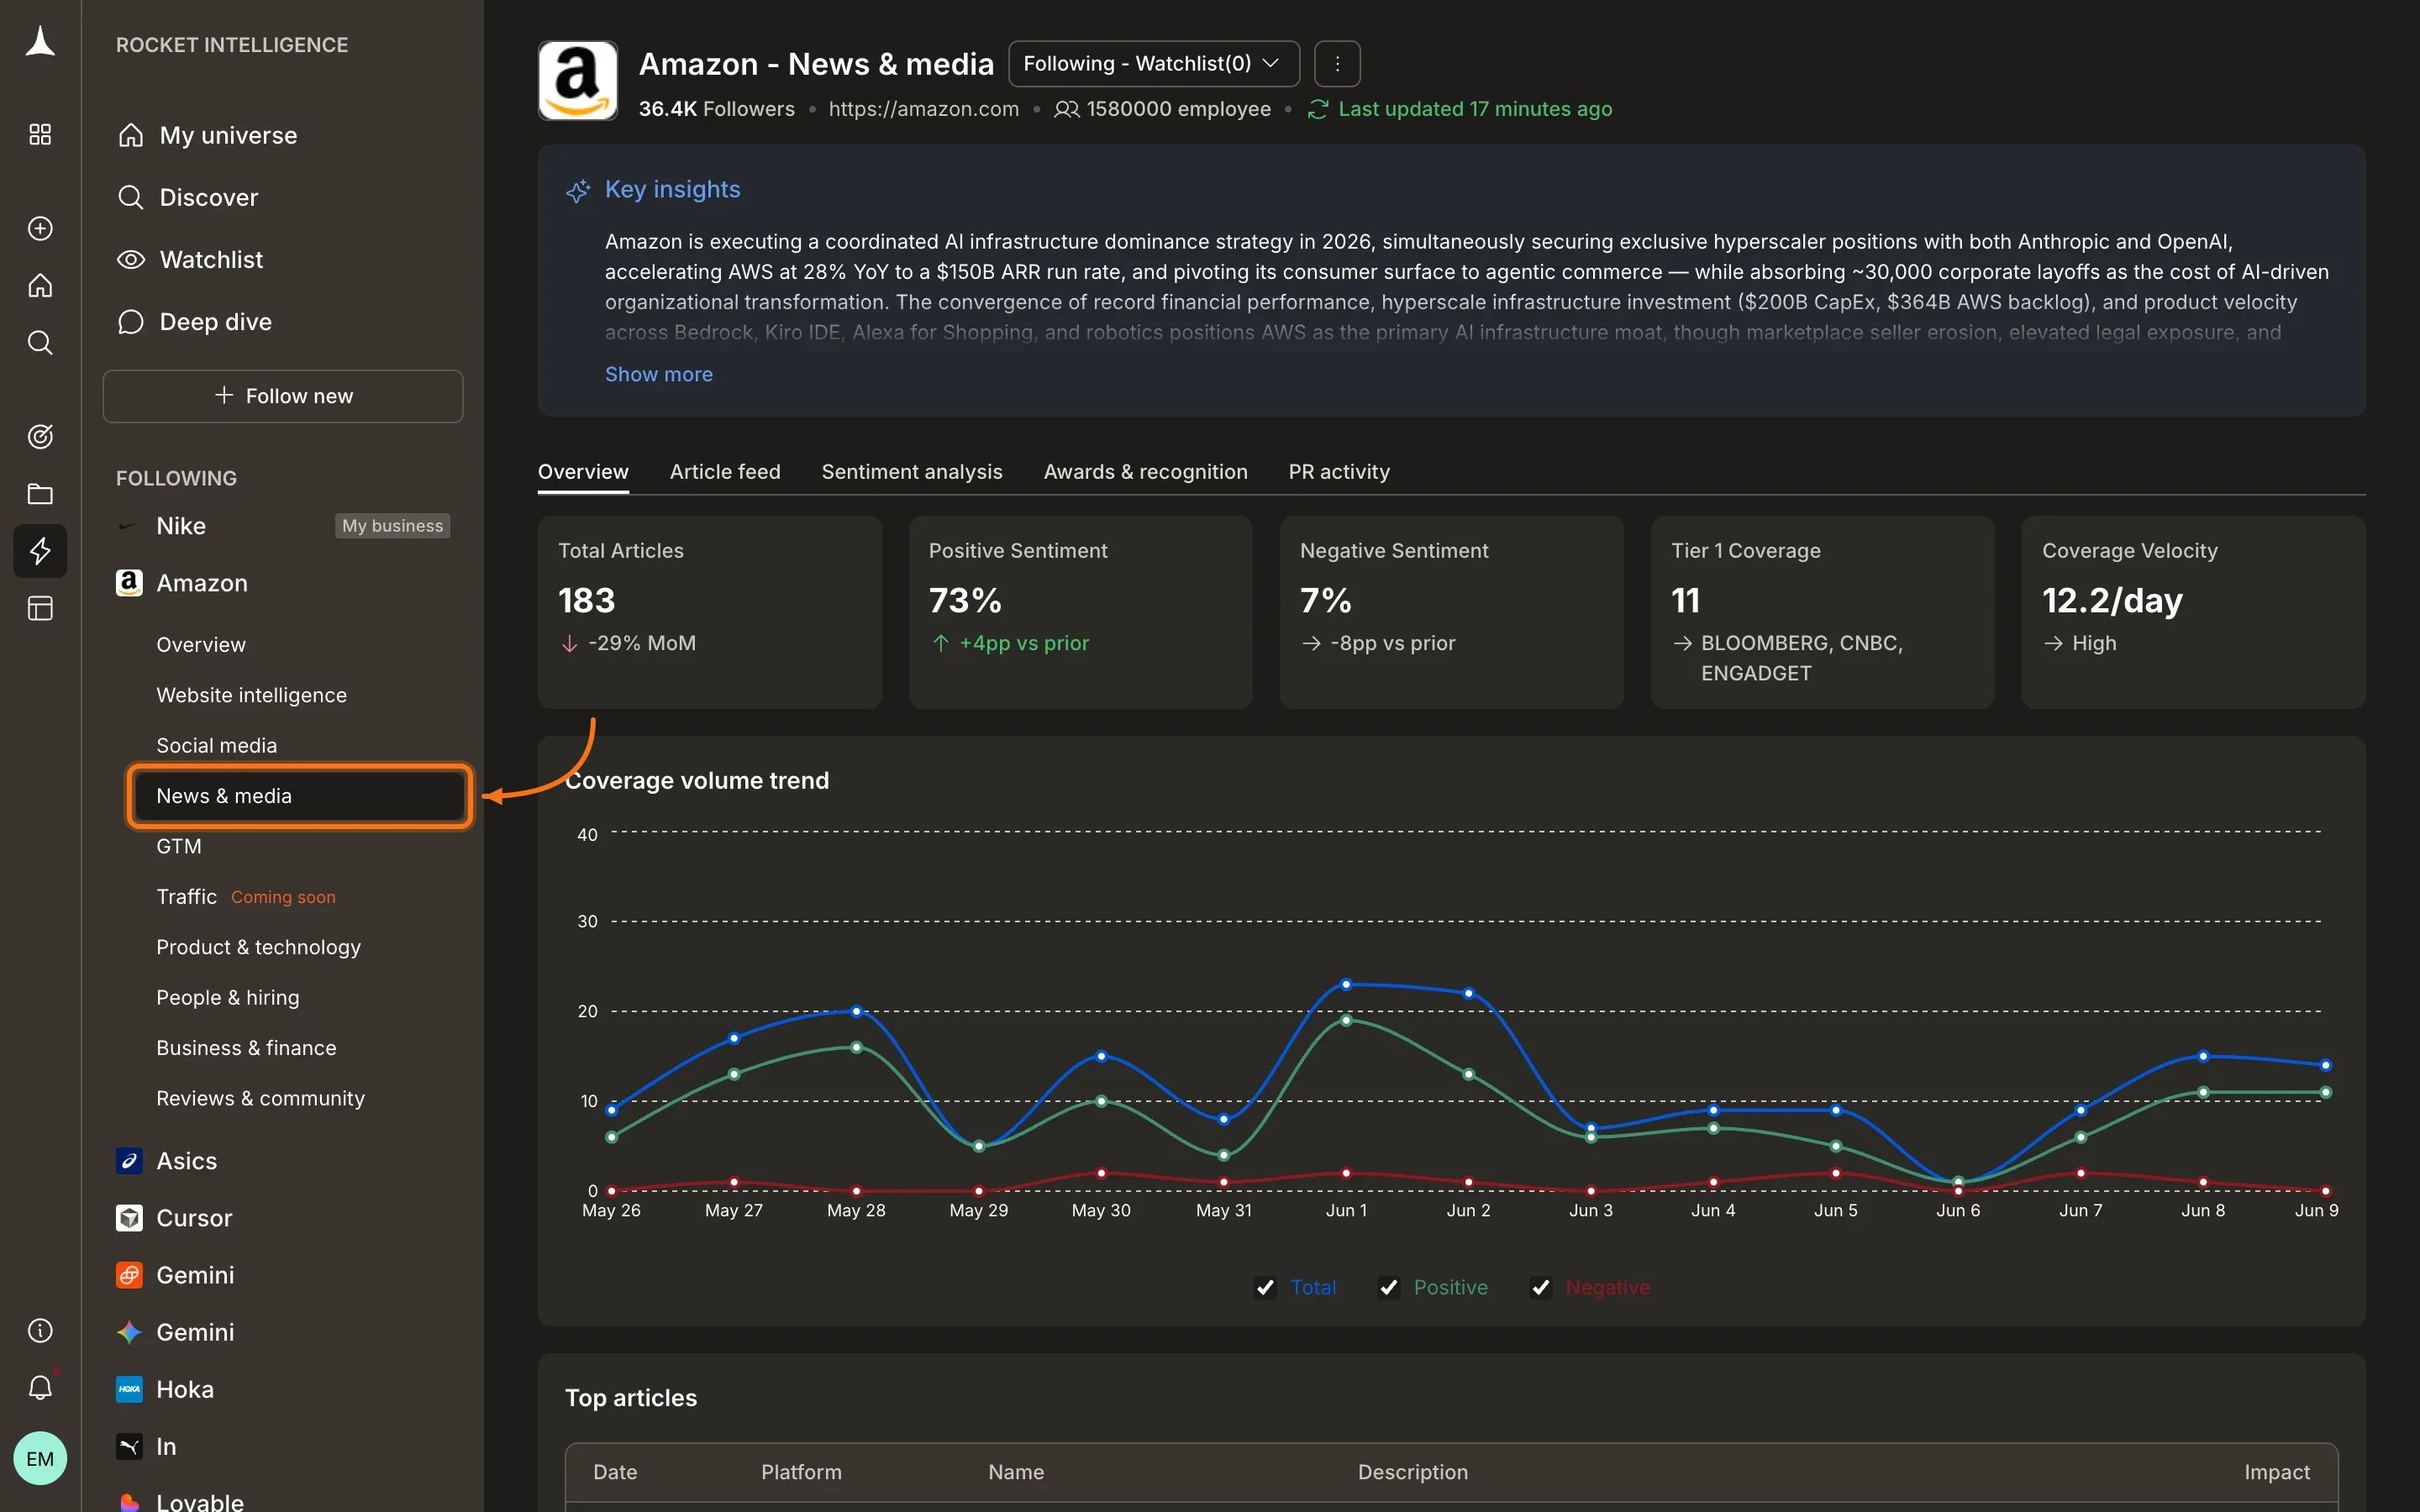Click the home icon in left rail
This screenshot has height=1512, width=2420.
(40, 286)
